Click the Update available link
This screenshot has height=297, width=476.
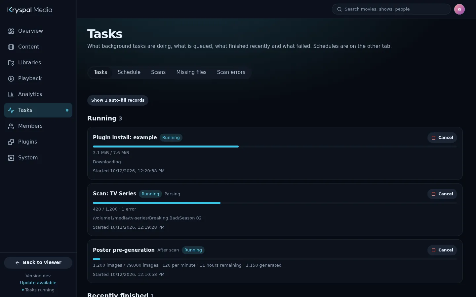(x=38, y=283)
